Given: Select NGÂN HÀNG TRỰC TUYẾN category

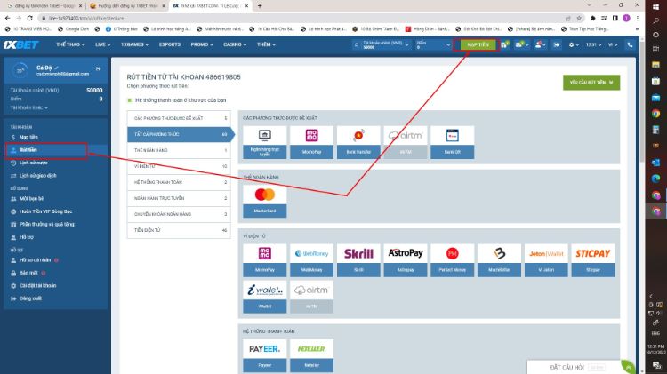Looking at the screenshot, I should [179, 198].
